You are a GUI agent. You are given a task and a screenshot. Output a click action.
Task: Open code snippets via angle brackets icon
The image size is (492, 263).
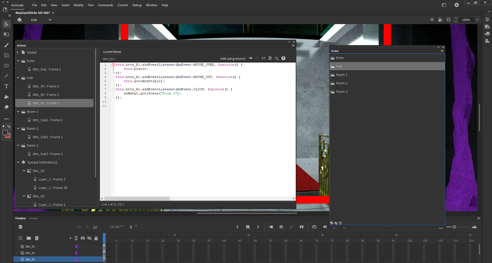263,58
